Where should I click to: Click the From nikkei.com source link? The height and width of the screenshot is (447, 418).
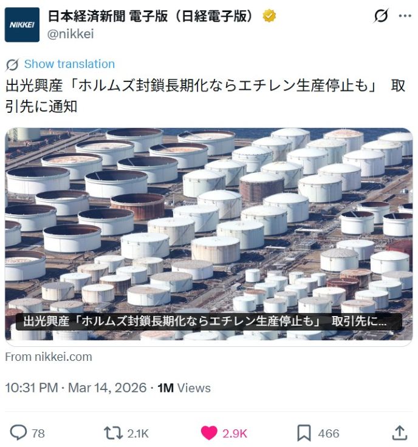(x=49, y=357)
